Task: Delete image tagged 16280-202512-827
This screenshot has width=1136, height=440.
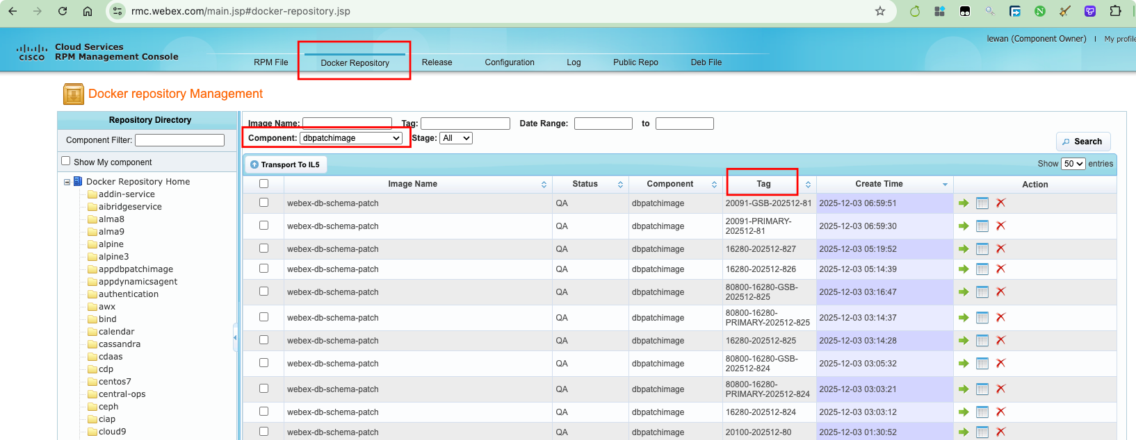Action: [1001, 249]
